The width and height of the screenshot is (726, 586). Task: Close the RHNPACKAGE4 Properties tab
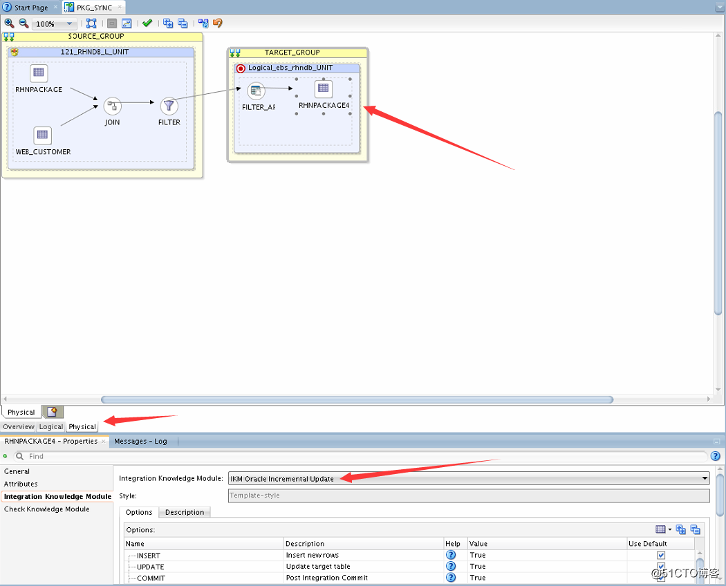tap(104, 441)
